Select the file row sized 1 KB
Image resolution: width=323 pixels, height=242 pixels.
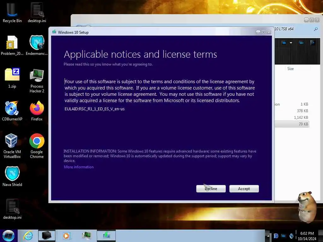pyautogui.click(x=292, y=104)
